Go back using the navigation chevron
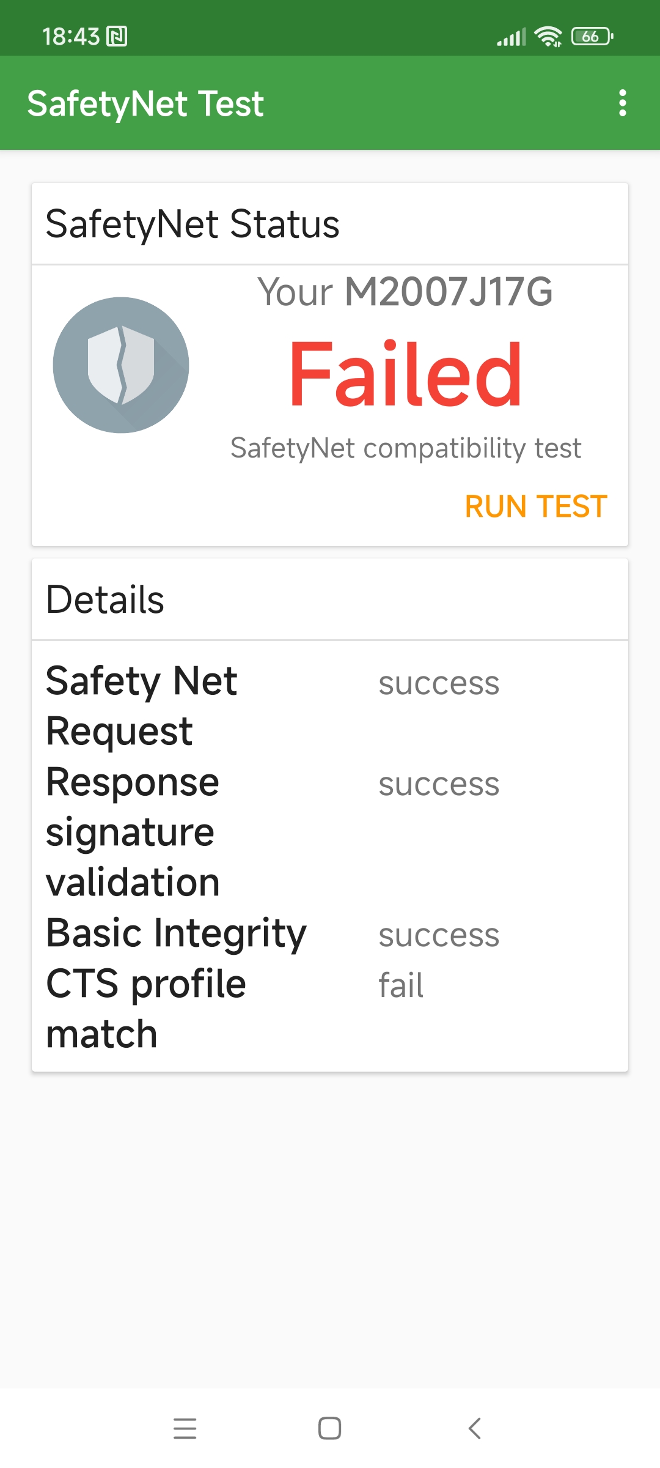This screenshot has height=1468, width=660. 475,1428
